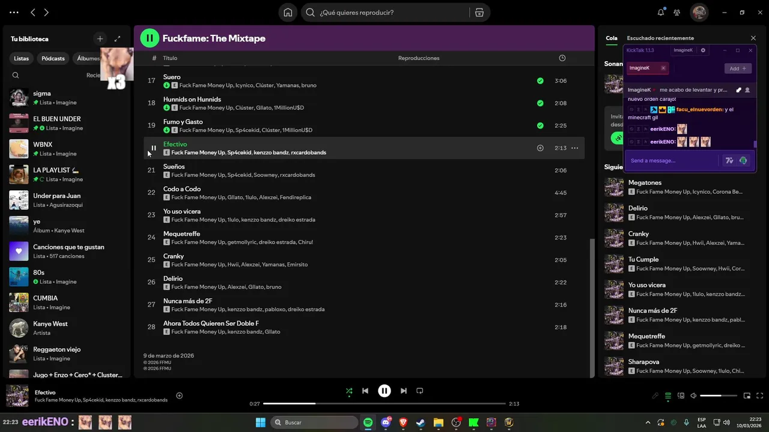Open Discord from the taskbar
The image size is (769, 432).
point(386,422)
